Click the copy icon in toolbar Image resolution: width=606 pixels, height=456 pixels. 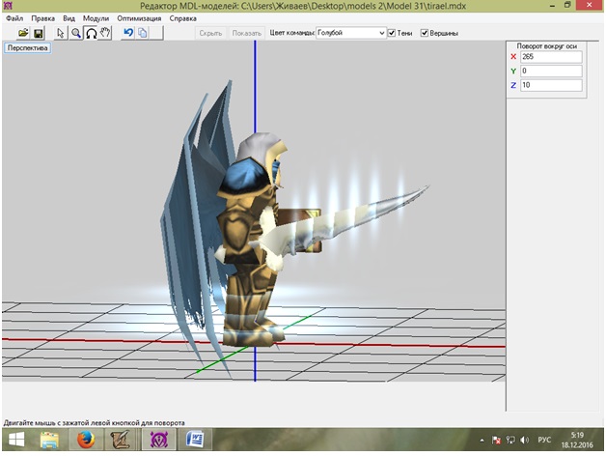[143, 33]
